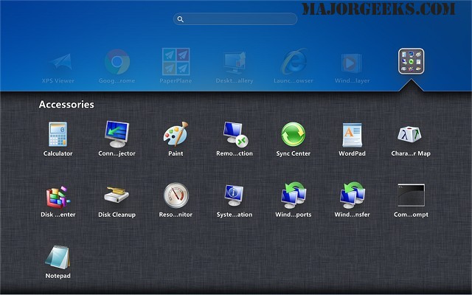Launch Connect to a Network Projector

click(117, 134)
